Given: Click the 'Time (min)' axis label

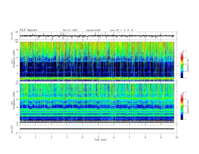Looking at the screenshot, I should 101,140.
